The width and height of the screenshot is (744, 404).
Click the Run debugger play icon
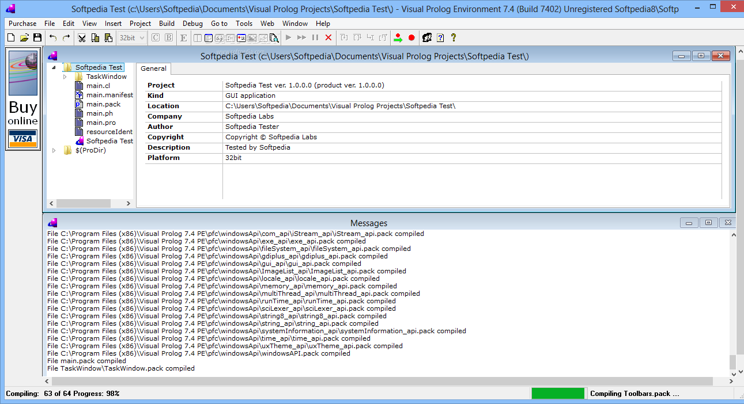point(289,38)
